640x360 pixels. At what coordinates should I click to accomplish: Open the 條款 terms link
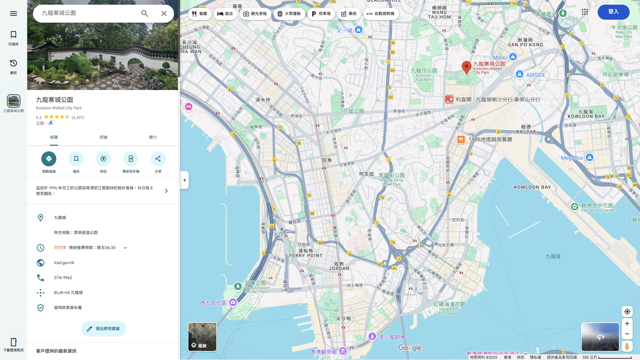coord(520,357)
